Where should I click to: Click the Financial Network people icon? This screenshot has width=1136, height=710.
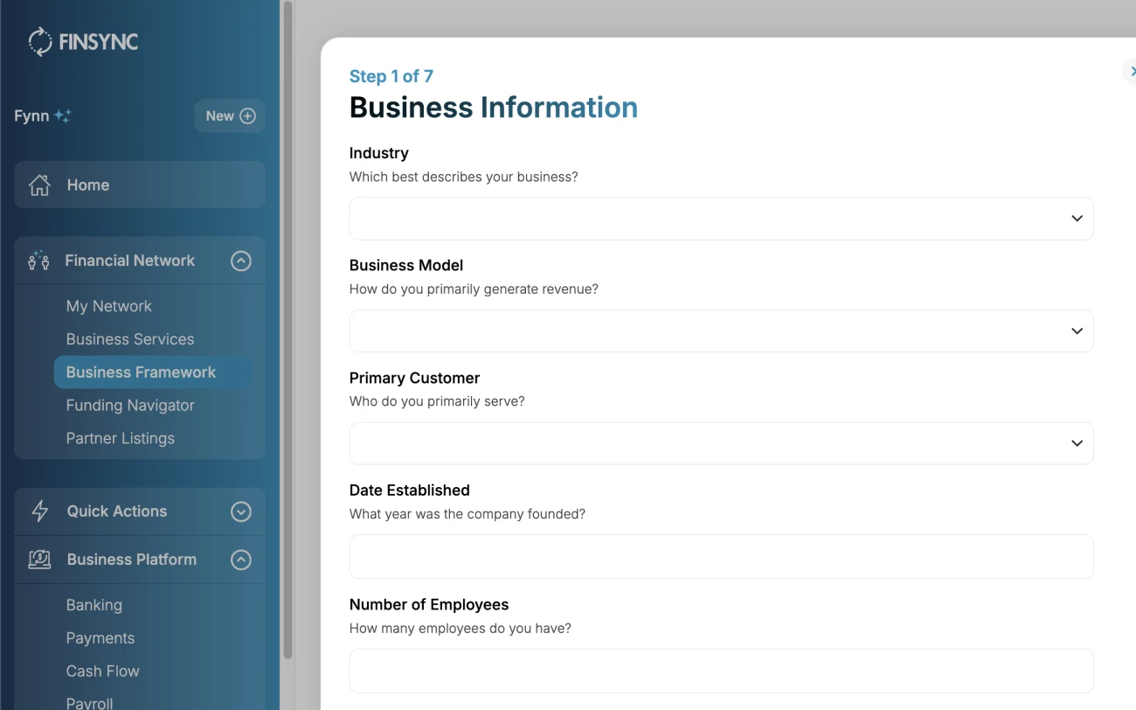pos(38,260)
